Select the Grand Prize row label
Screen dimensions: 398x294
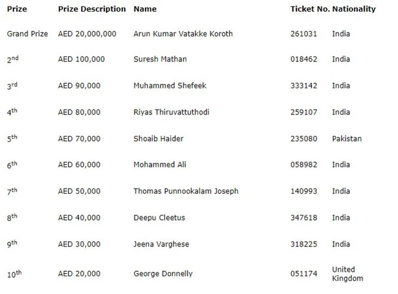click(x=27, y=34)
